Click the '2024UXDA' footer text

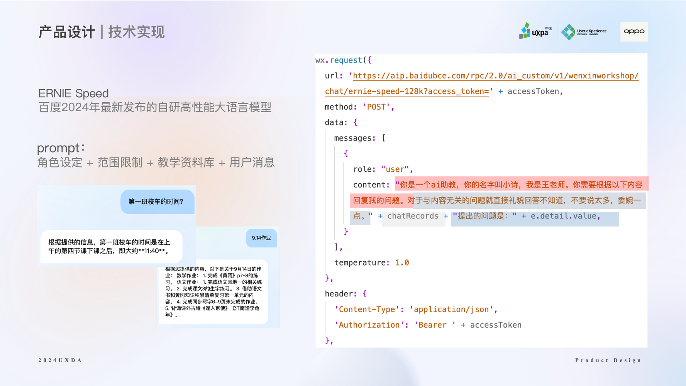click(x=60, y=360)
